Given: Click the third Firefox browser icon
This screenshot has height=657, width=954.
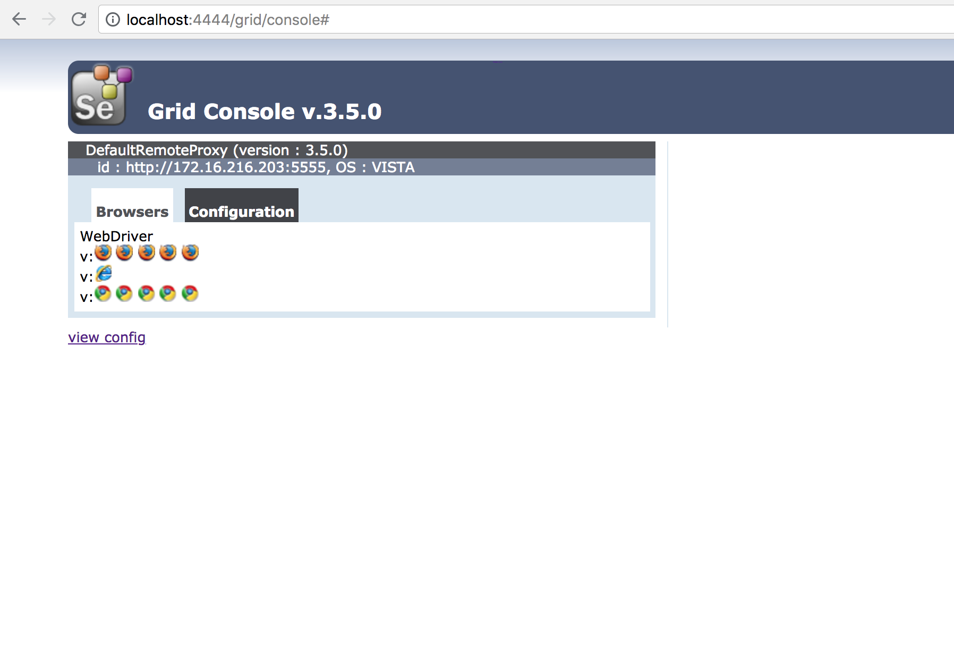Looking at the screenshot, I should click(147, 252).
